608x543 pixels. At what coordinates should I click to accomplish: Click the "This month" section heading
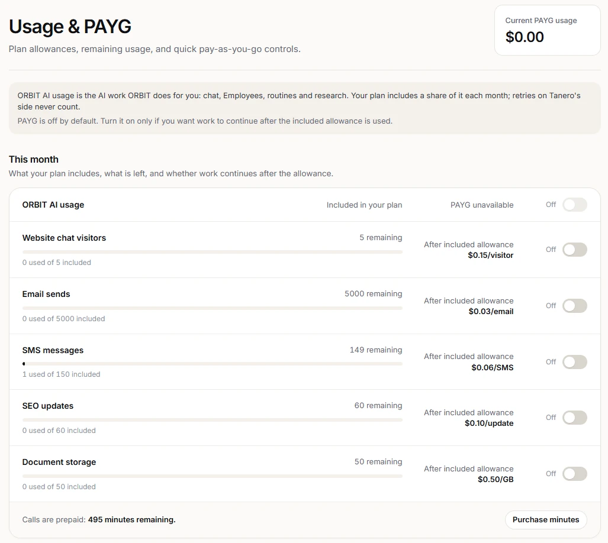34,160
